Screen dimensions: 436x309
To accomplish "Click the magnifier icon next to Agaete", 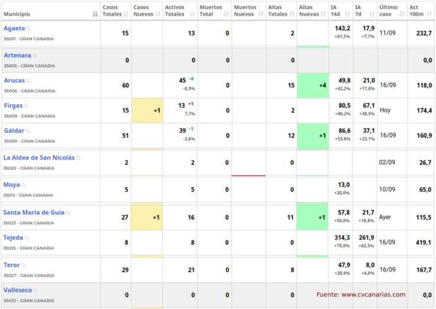I will click(x=30, y=29).
